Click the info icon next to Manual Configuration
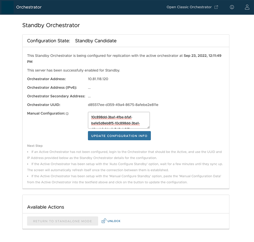254x242 pixels. (67, 114)
